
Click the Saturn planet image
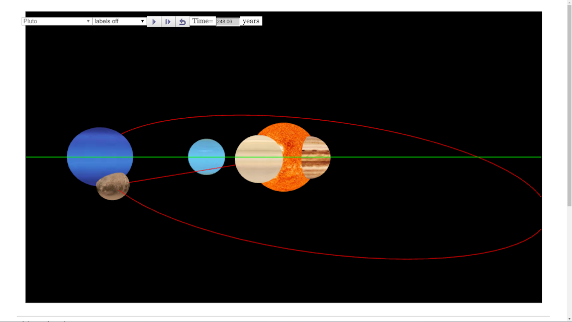pos(258,159)
